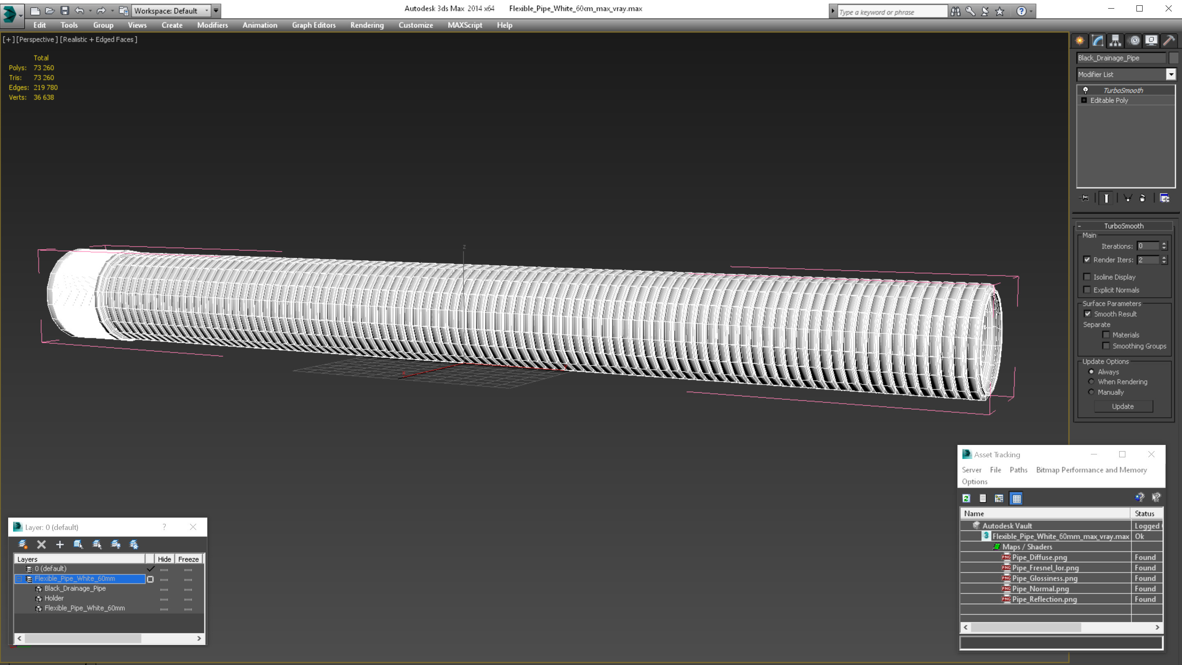Click Create New Layer plus icon
Screen dimensions: 1182x665
[60, 544]
